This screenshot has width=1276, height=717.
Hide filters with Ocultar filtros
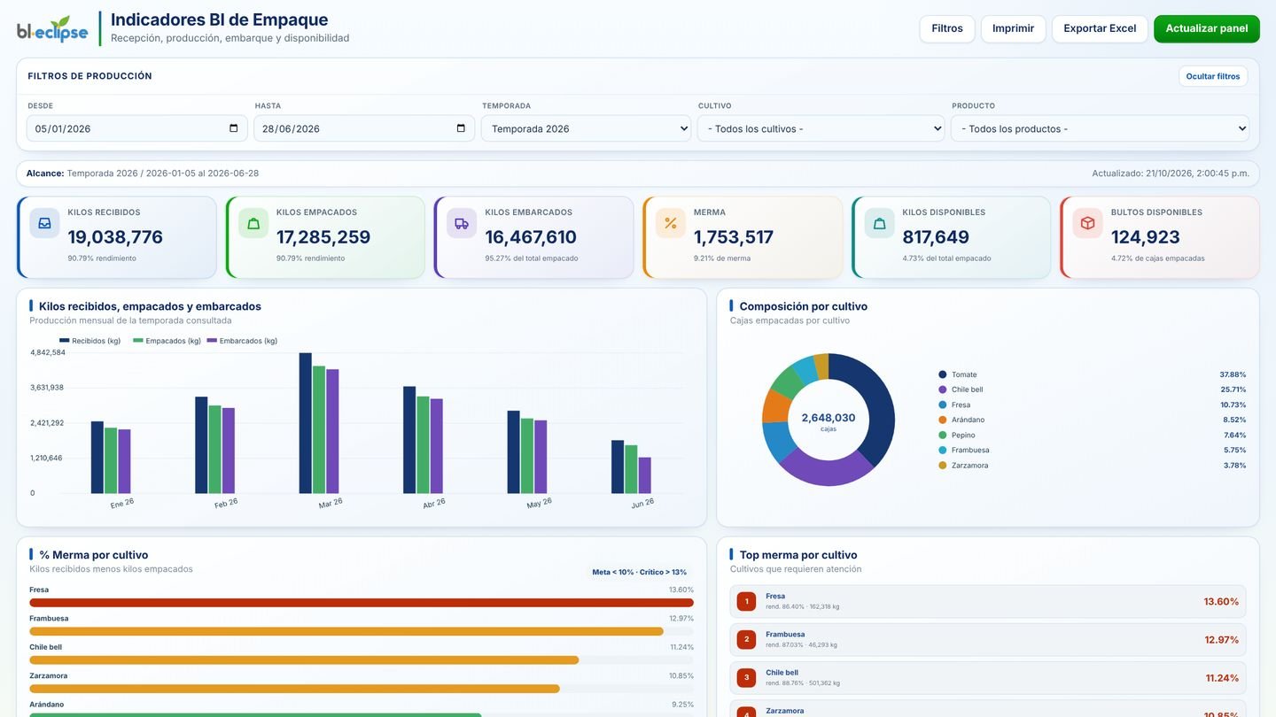1213,76
